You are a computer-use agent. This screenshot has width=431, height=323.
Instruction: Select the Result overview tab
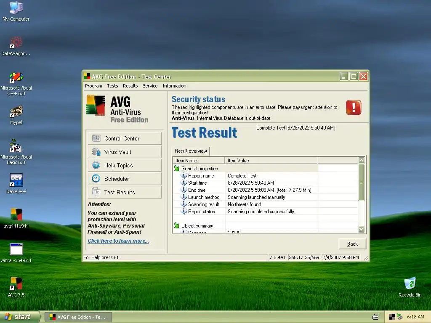(191, 151)
